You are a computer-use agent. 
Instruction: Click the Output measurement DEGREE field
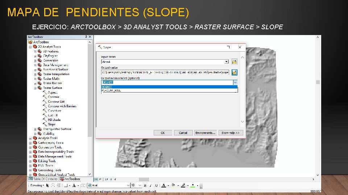(167, 82)
